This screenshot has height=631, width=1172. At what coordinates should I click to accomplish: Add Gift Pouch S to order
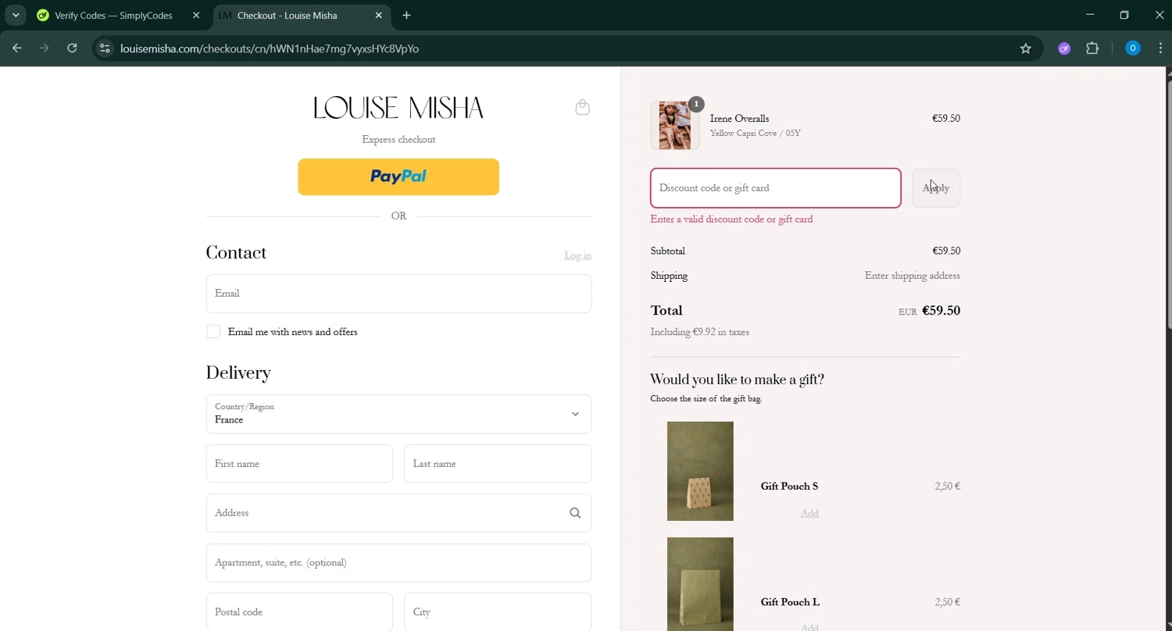pyautogui.click(x=809, y=513)
